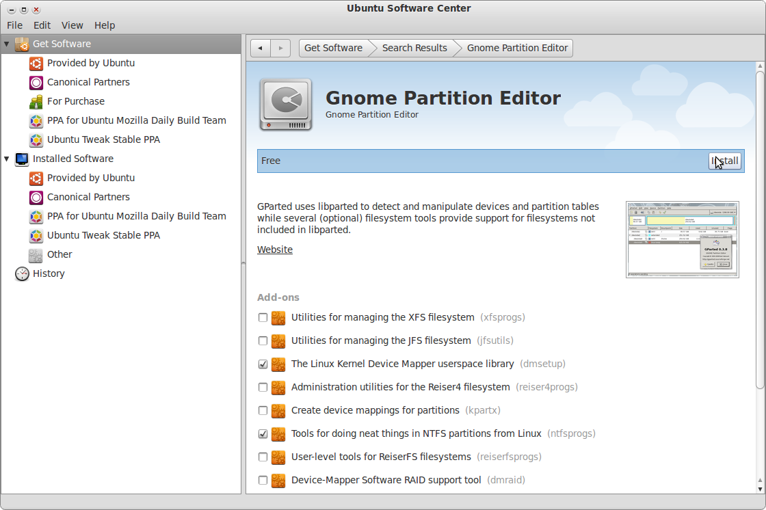
Task: Click the Mozilla Daily Build Team PPA icon under Installed Software
Action: pos(36,217)
